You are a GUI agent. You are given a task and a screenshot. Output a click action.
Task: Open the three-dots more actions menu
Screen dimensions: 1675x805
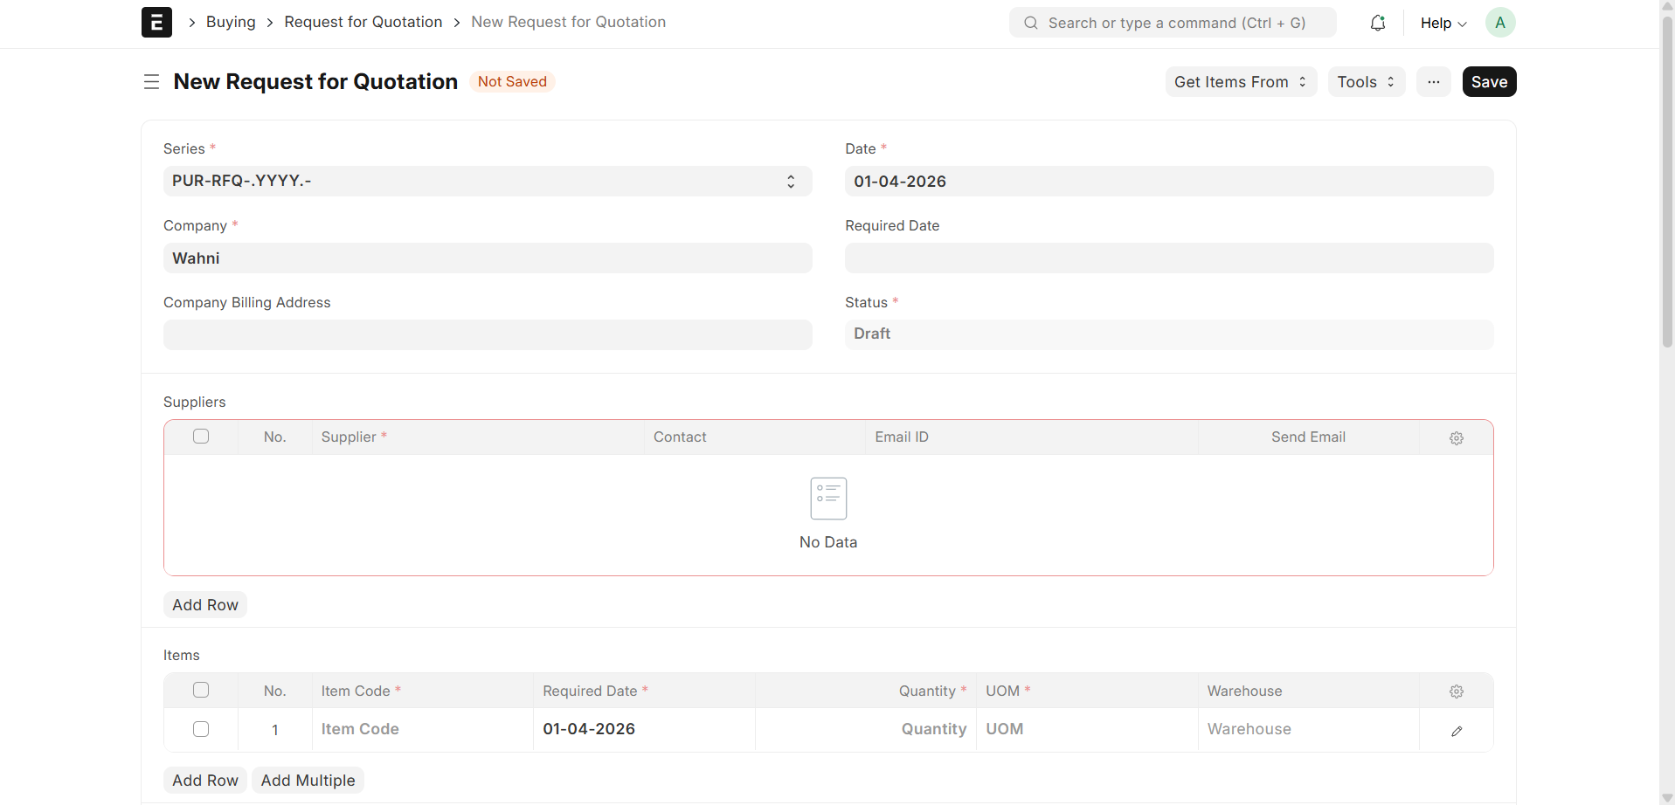pyautogui.click(x=1434, y=82)
